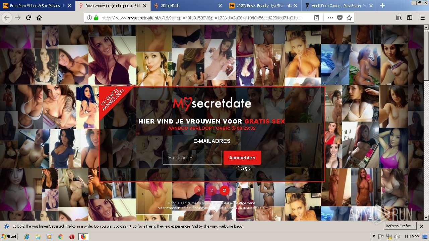
Task: Launch Google Chrome from the taskbar
Action: pyautogui.click(x=60, y=237)
